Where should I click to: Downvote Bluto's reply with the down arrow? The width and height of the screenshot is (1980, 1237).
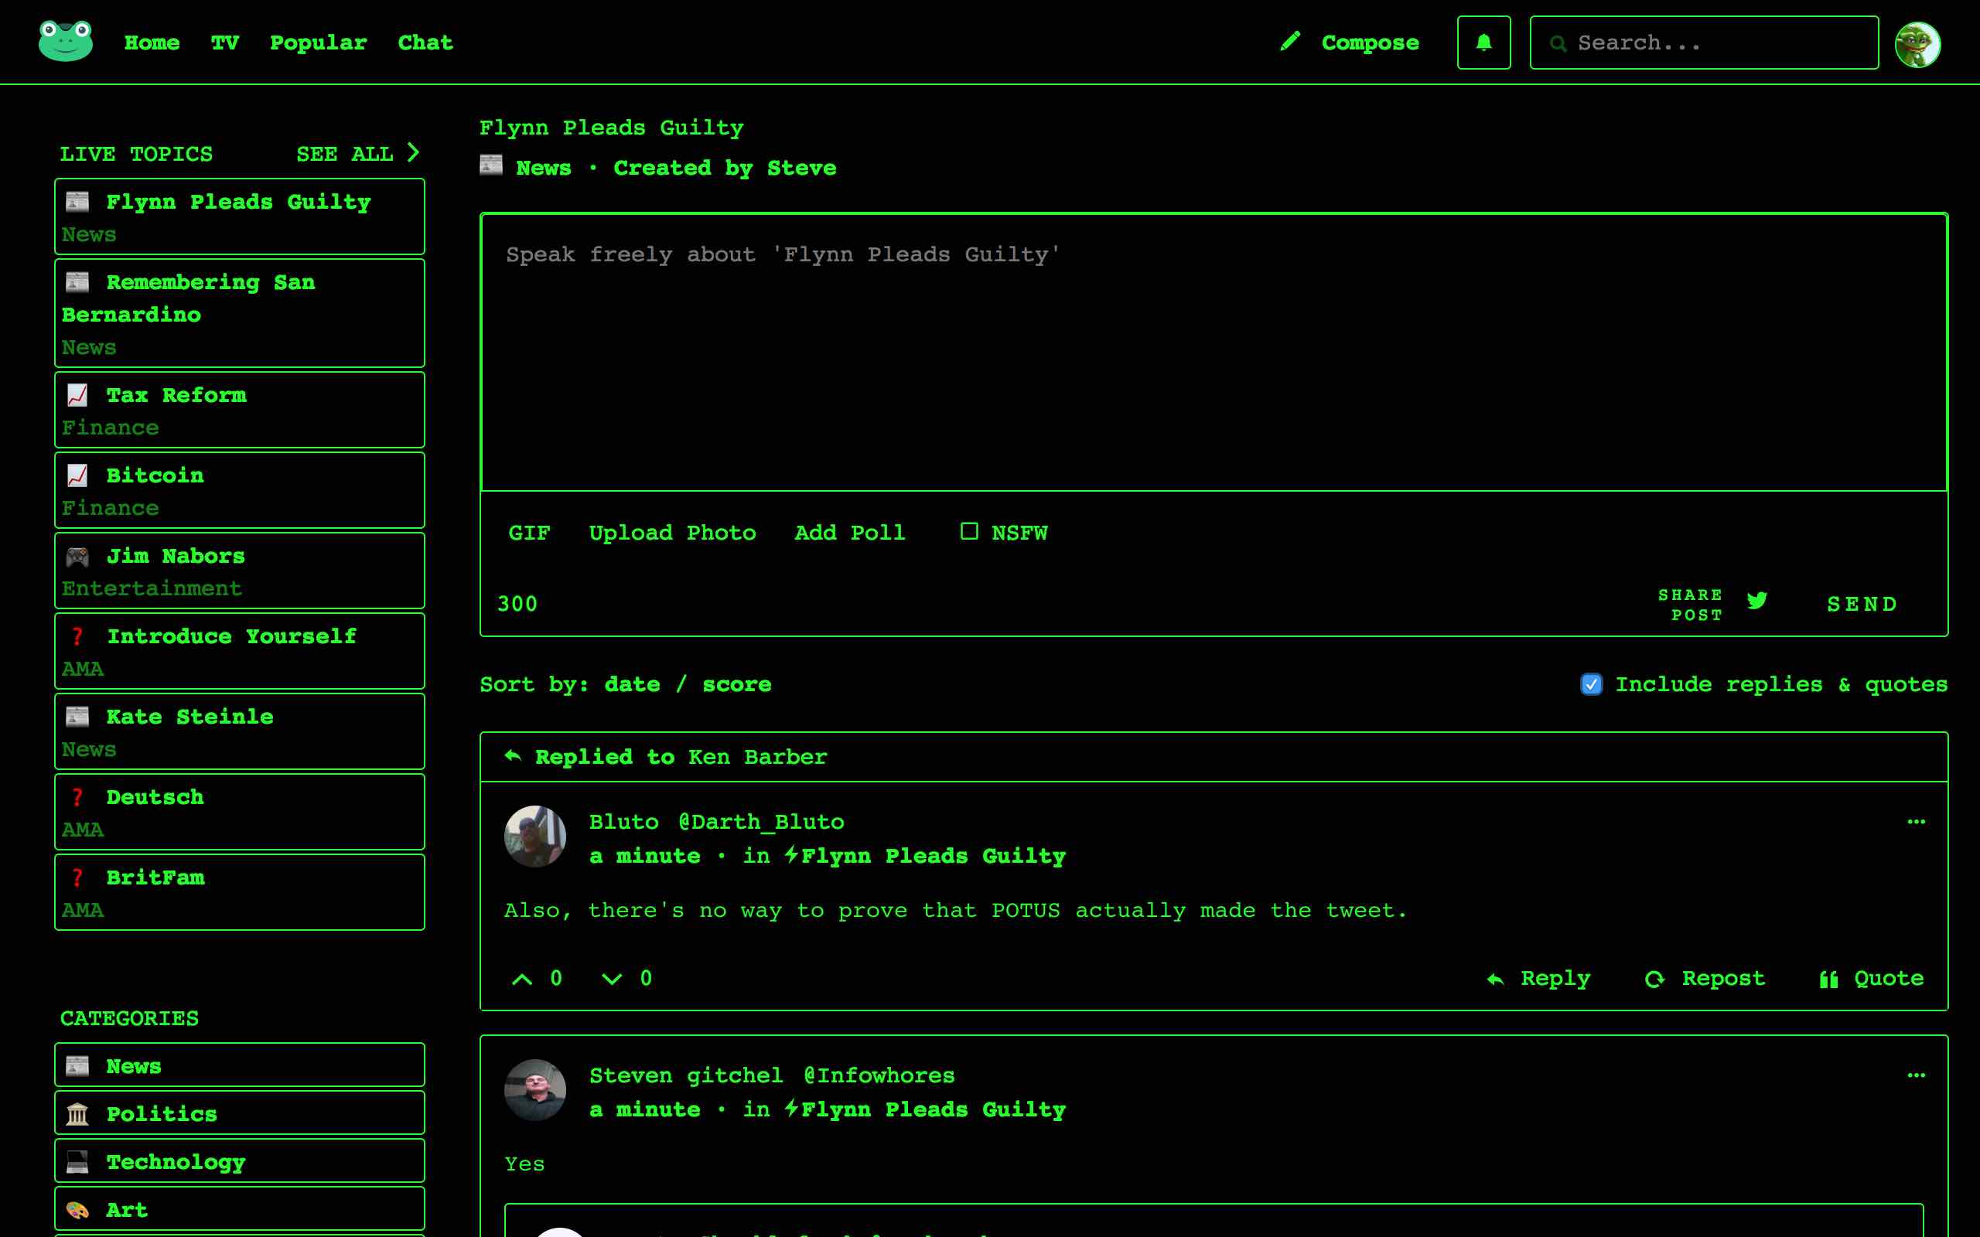coord(609,979)
